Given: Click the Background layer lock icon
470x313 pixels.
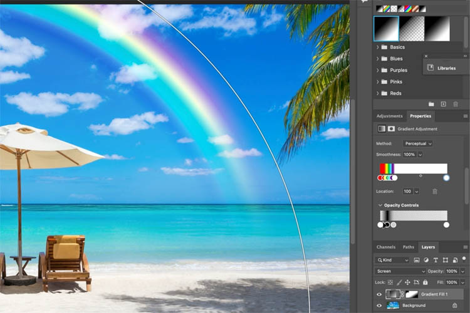Looking at the screenshot, I should pos(455,305).
